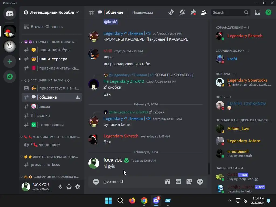Open Windows Start menu
Viewport: 276px width, 207px height.
(108, 201)
